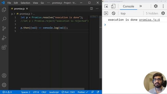Open the Search view in activity bar

tap(4, 19)
